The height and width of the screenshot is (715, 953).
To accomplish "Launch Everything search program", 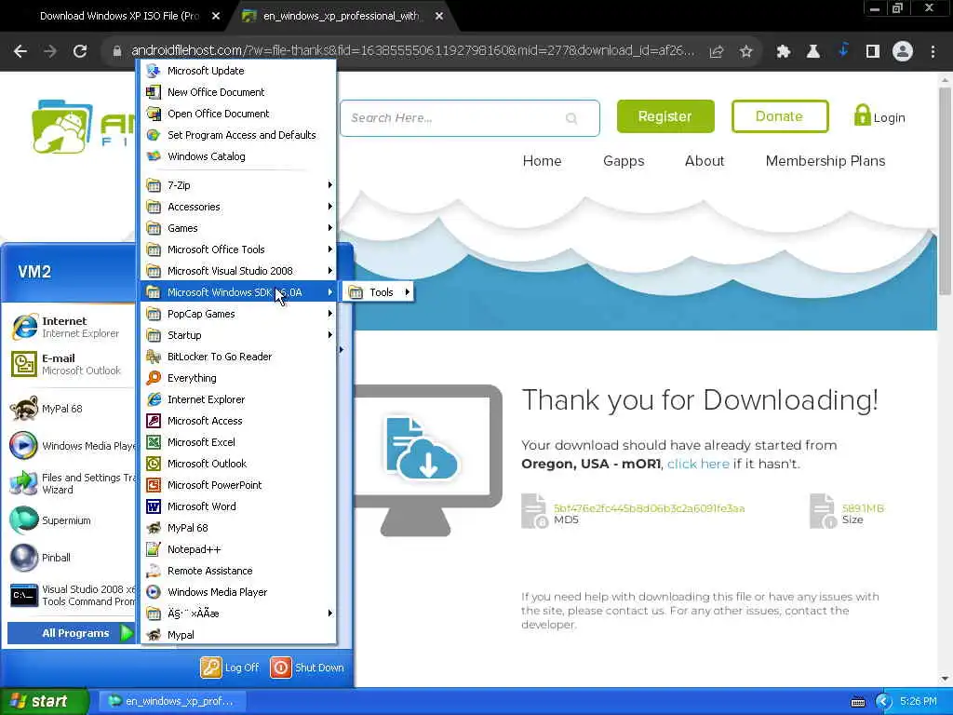I will (238, 378).
